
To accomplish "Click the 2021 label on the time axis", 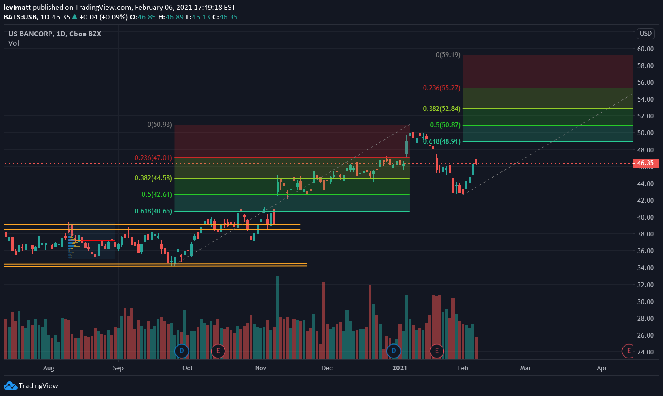I will 400,368.
